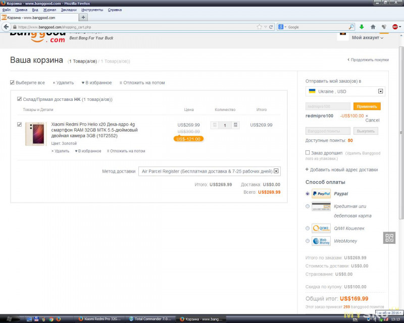
Task: Decrease the item quantity by one
Action: (x=215, y=125)
